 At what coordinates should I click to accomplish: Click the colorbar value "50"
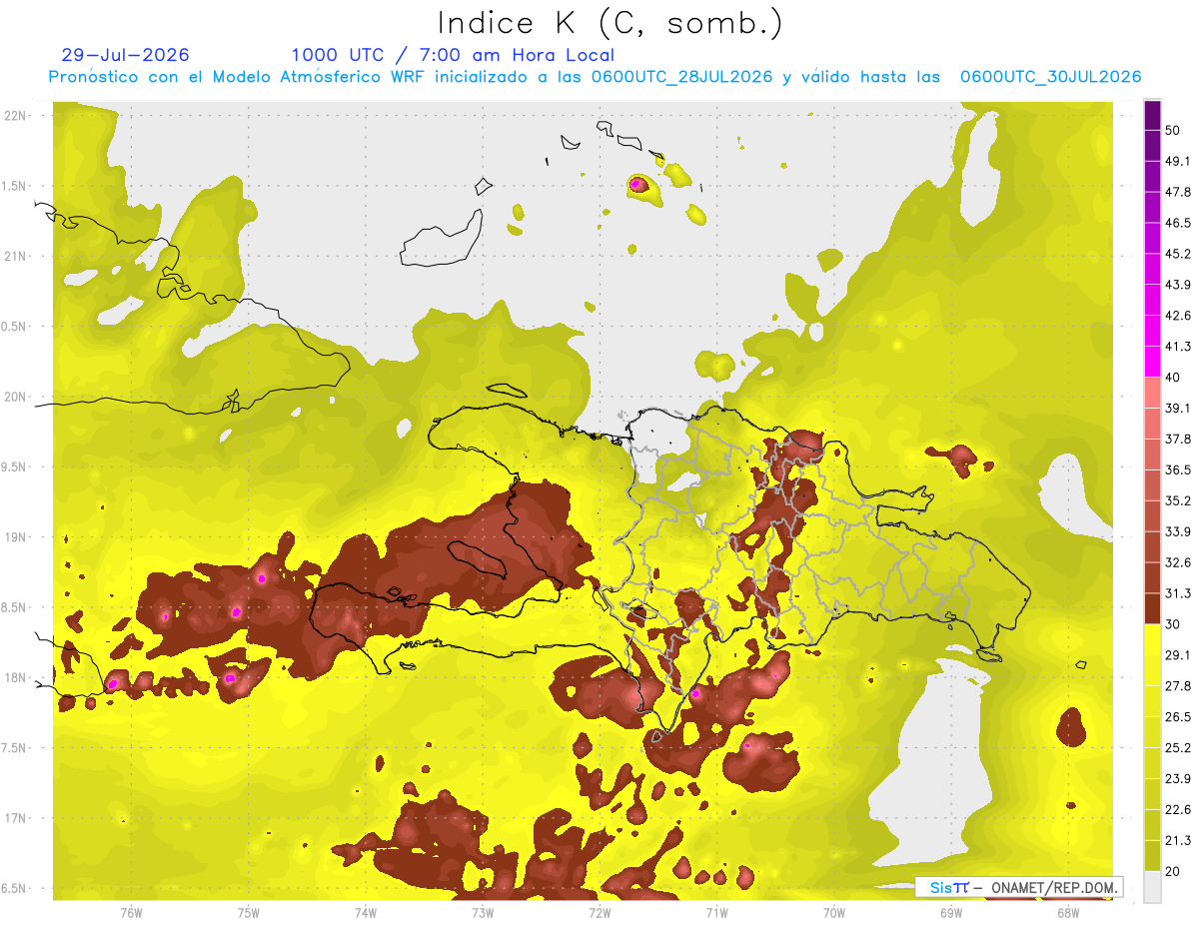point(1175,130)
